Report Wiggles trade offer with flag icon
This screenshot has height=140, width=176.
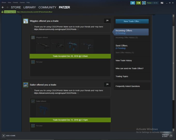click(107, 21)
